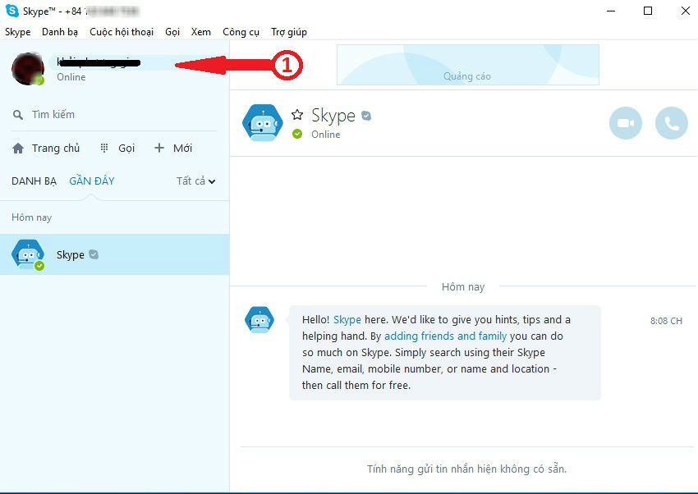Click the Skype avatar next to the message
Viewport: 698px width, 494px height.
259,319
